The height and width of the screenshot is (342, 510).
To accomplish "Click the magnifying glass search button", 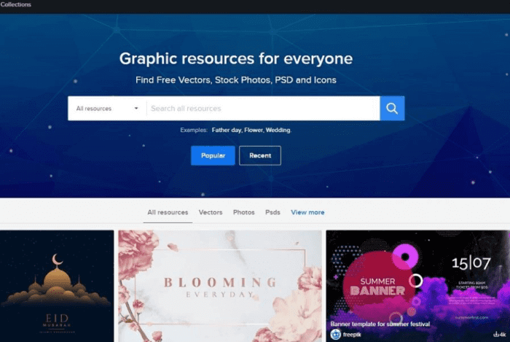I will click(392, 109).
